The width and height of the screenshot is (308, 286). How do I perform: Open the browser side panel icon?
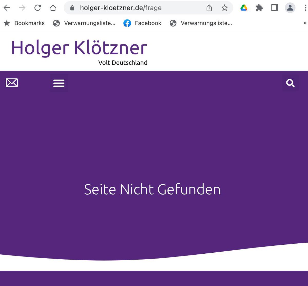275,8
